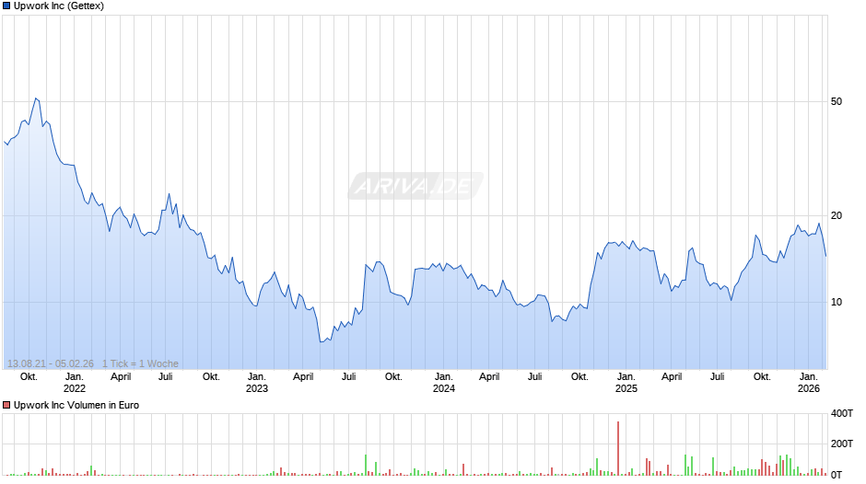Click the red Upwork Inc Volumen legend swatch

[x=6, y=405]
